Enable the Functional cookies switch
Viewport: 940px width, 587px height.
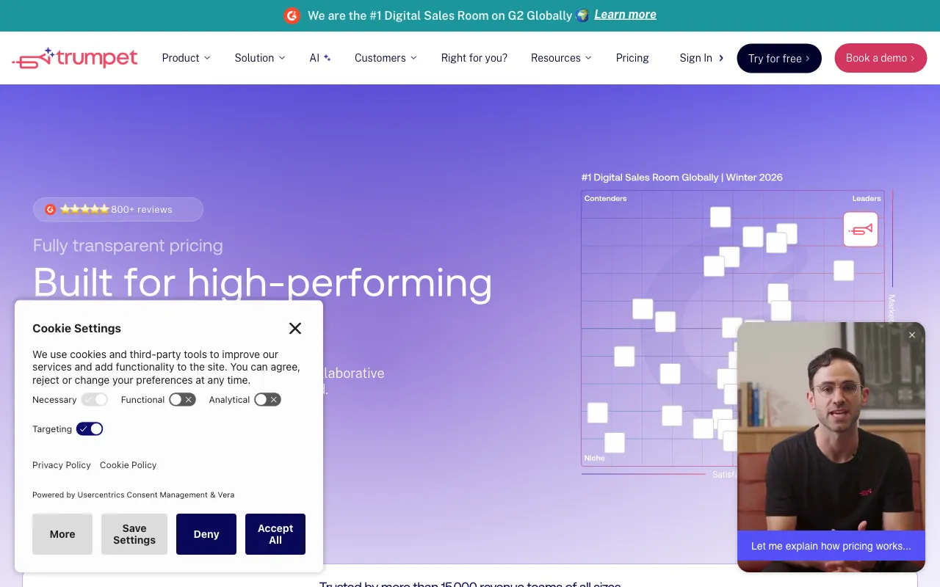182,400
